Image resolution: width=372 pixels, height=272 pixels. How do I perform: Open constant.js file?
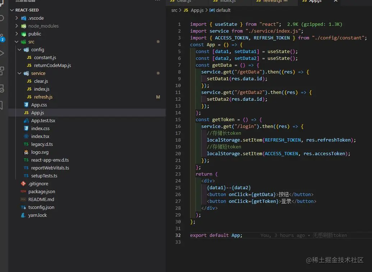point(45,57)
